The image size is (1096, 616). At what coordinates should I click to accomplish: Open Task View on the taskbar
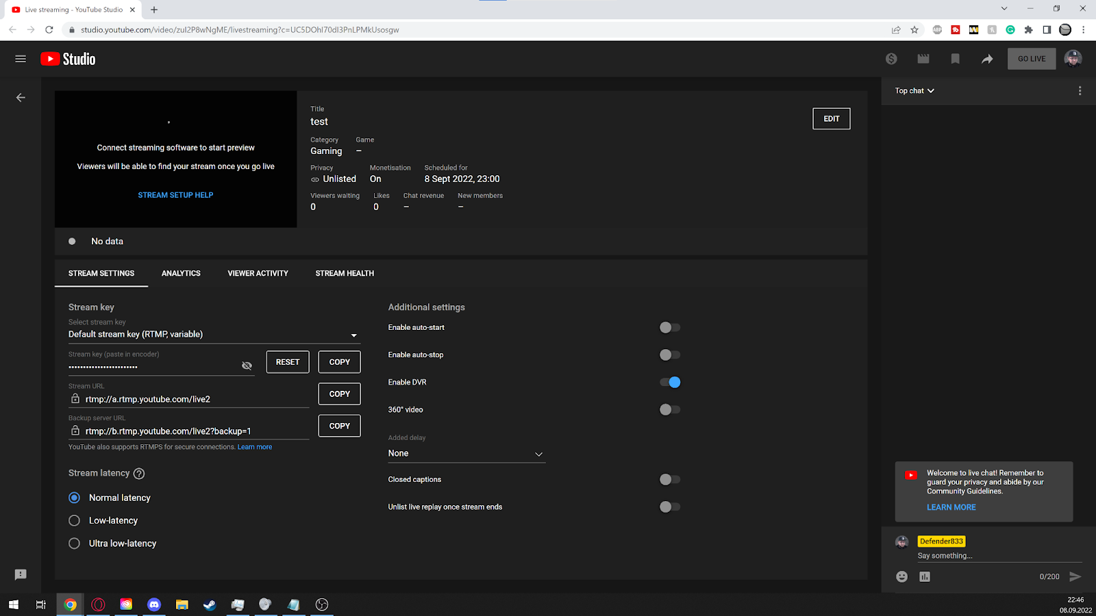coord(41,604)
